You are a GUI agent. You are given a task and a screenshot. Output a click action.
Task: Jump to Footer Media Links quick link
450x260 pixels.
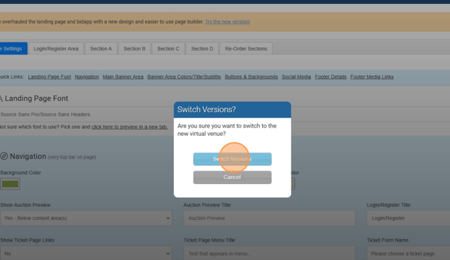click(372, 77)
